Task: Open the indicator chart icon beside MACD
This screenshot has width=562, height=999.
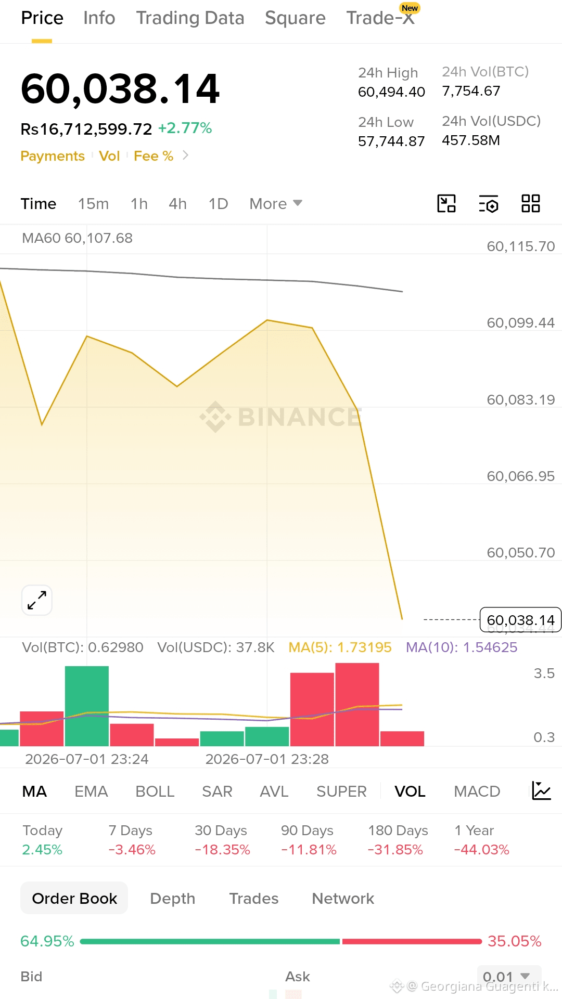Action: (x=541, y=791)
